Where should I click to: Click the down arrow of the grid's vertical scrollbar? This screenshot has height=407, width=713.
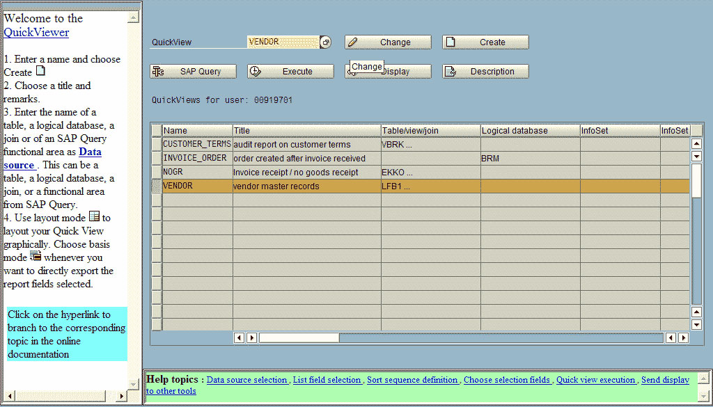(696, 324)
